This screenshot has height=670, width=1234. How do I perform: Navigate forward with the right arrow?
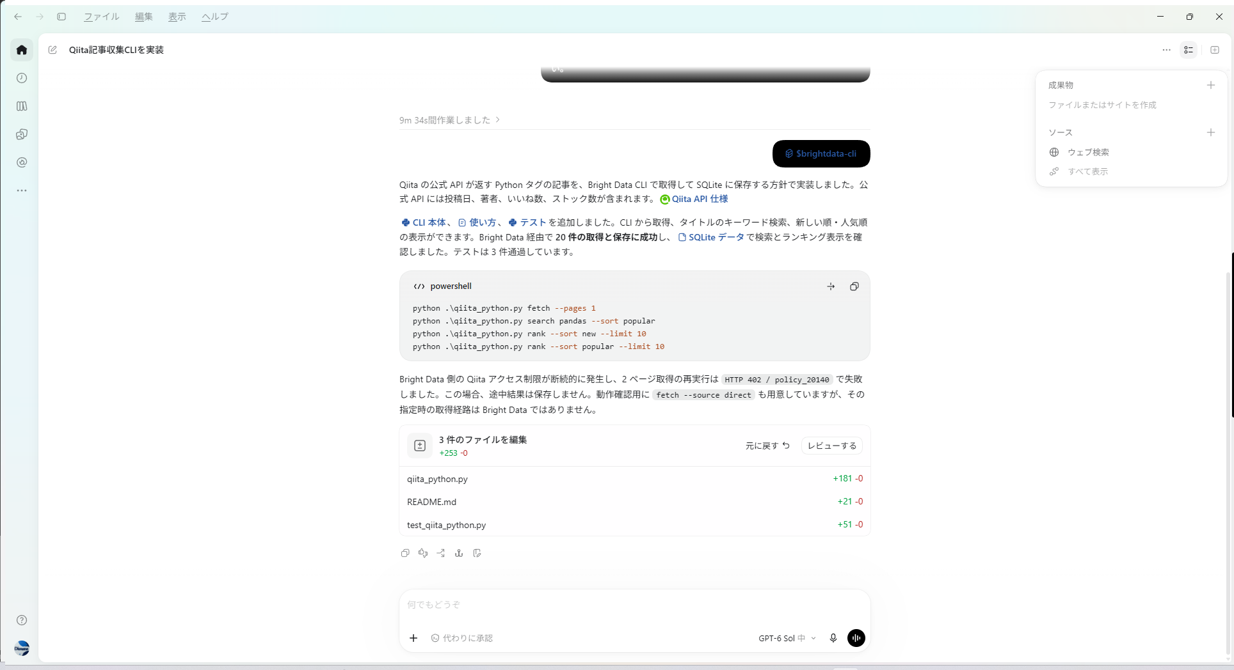click(40, 17)
